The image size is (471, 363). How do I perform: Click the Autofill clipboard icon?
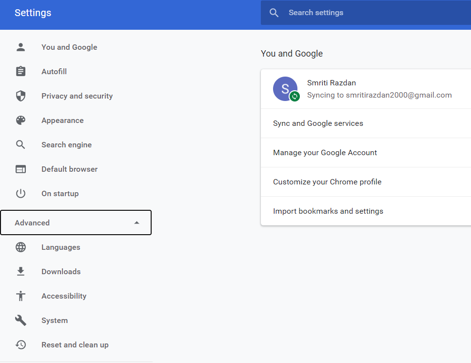[21, 72]
